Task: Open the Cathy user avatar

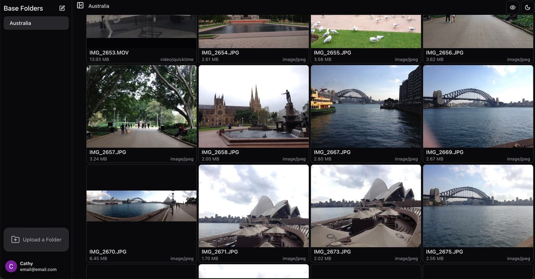Action: [11, 267]
